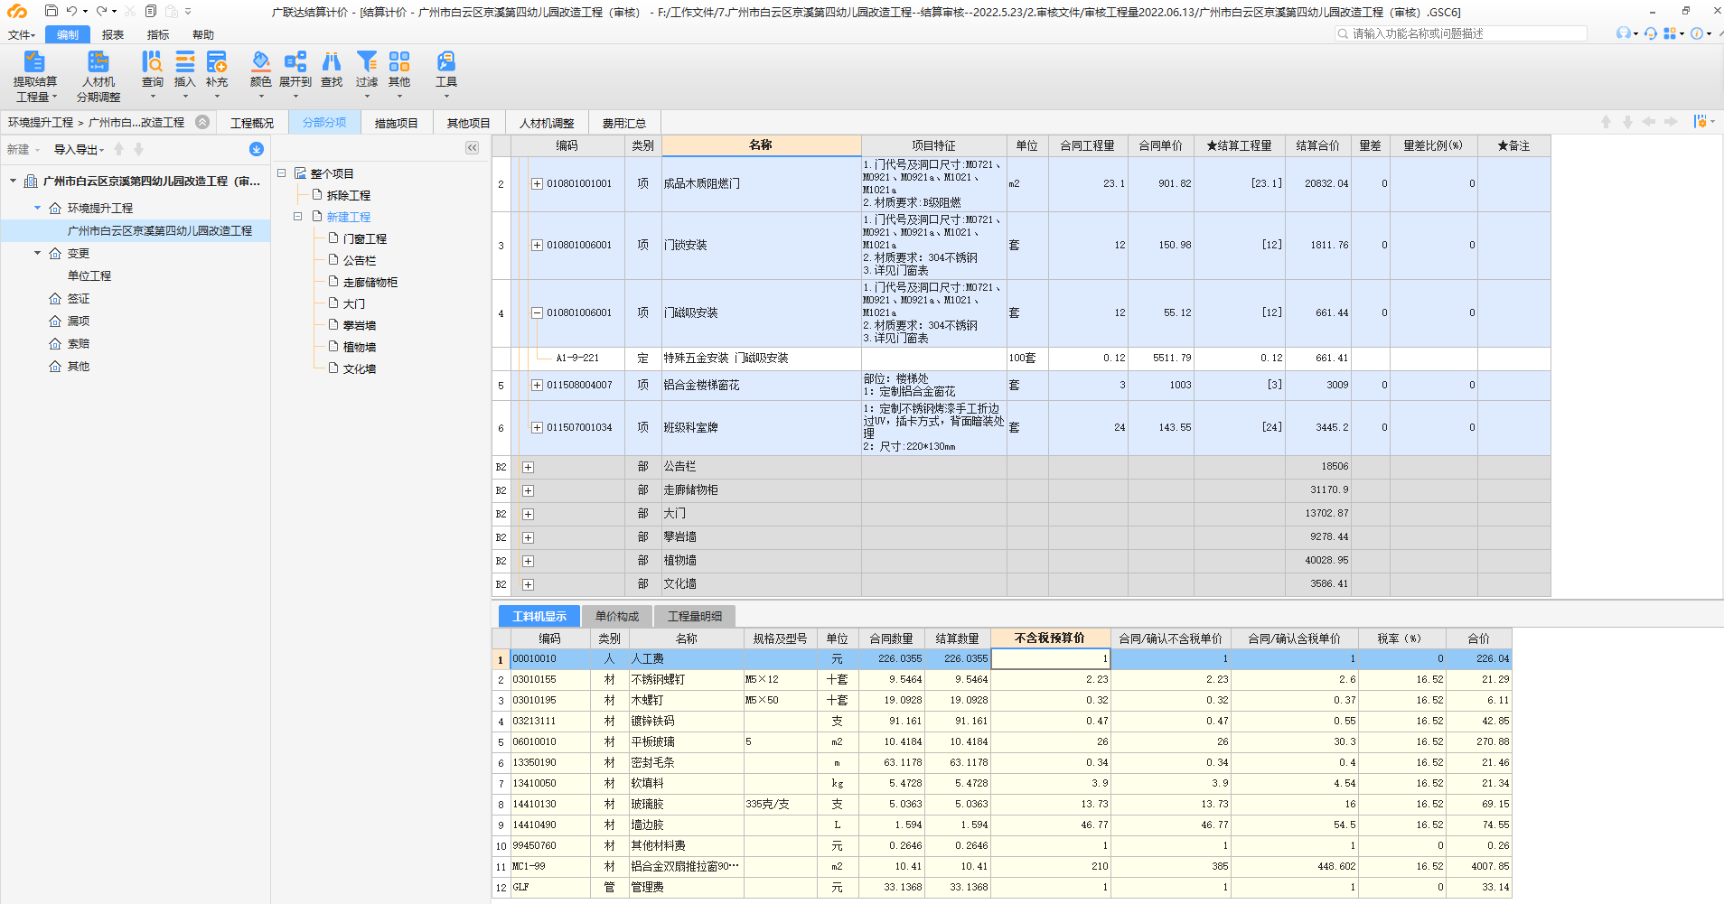This screenshot has width=1724, height=904.
Task: Expand row 010801001001 成品木质阻燃门
Action: tap(537, 183)
